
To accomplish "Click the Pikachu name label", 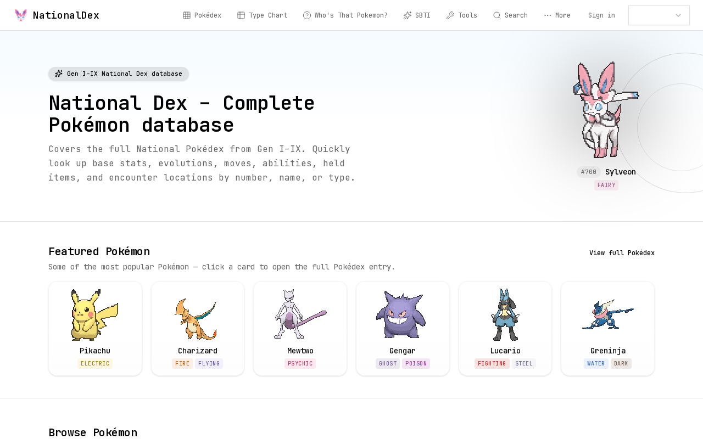I will click(x=95, y=351).
